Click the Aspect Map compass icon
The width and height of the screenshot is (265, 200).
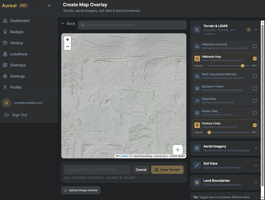tap(197, 113)
